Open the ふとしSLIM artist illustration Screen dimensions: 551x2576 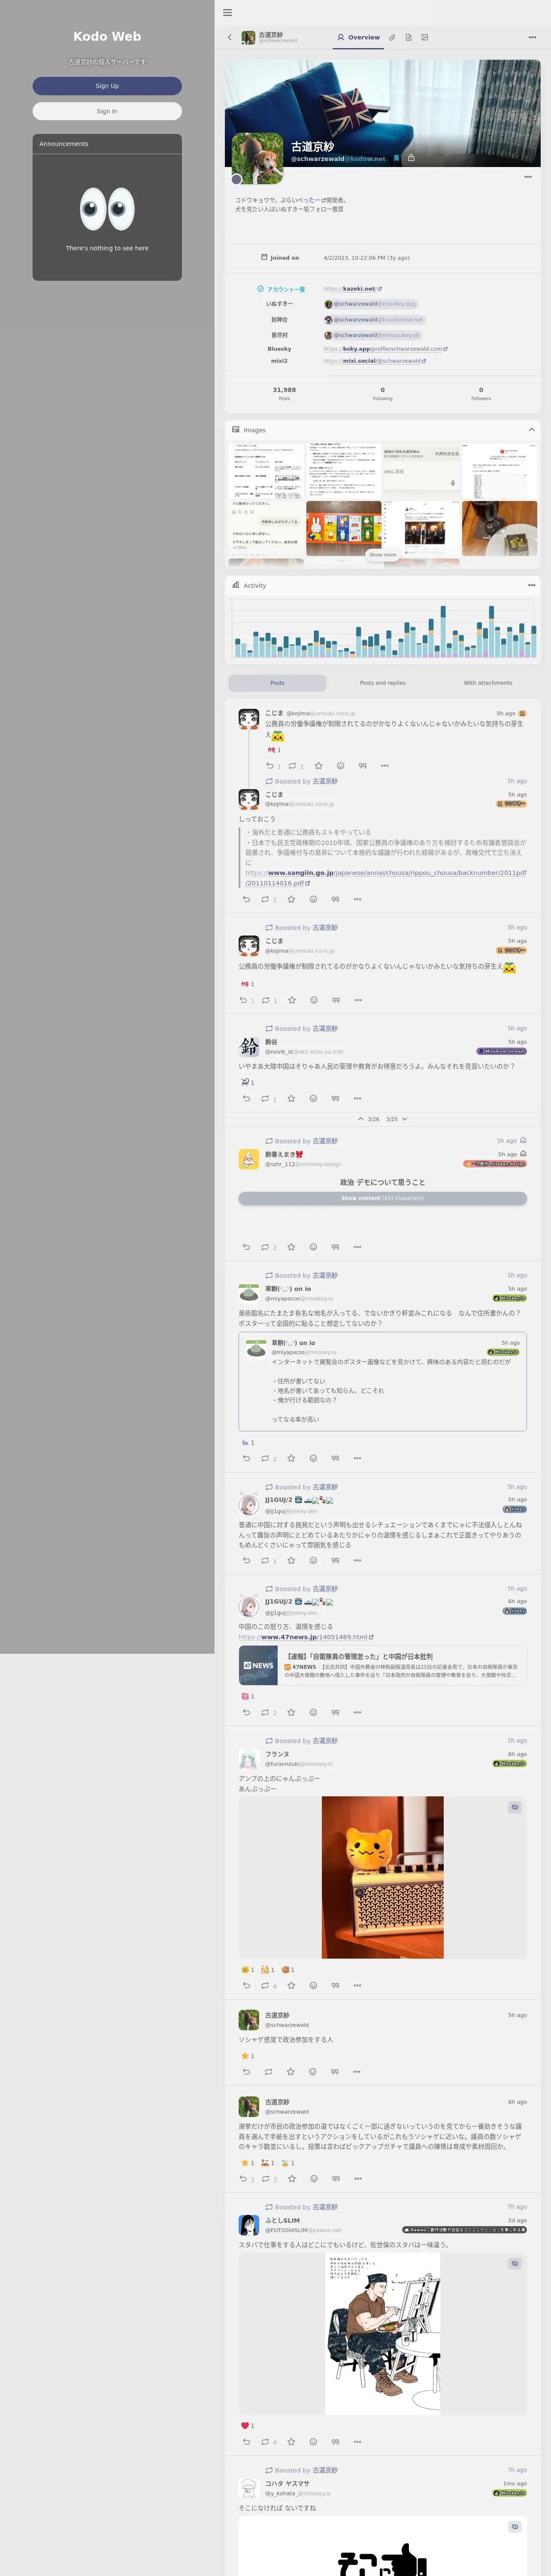[383, 2334]
